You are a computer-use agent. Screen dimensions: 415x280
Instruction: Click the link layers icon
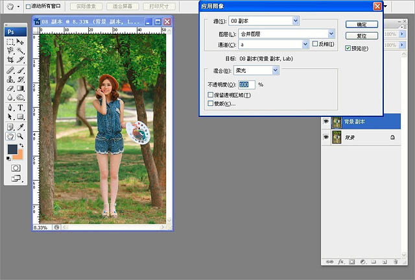click(329, 261)
